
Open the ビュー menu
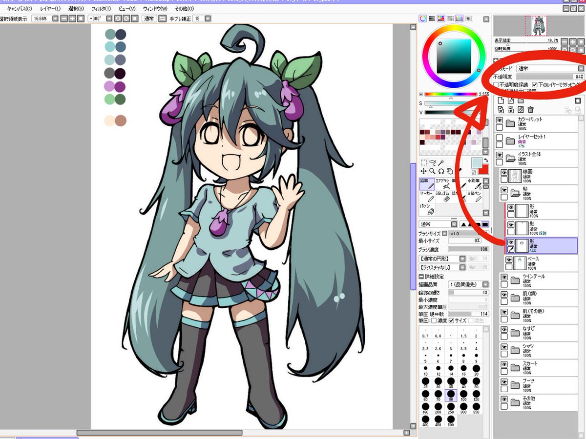128,9
